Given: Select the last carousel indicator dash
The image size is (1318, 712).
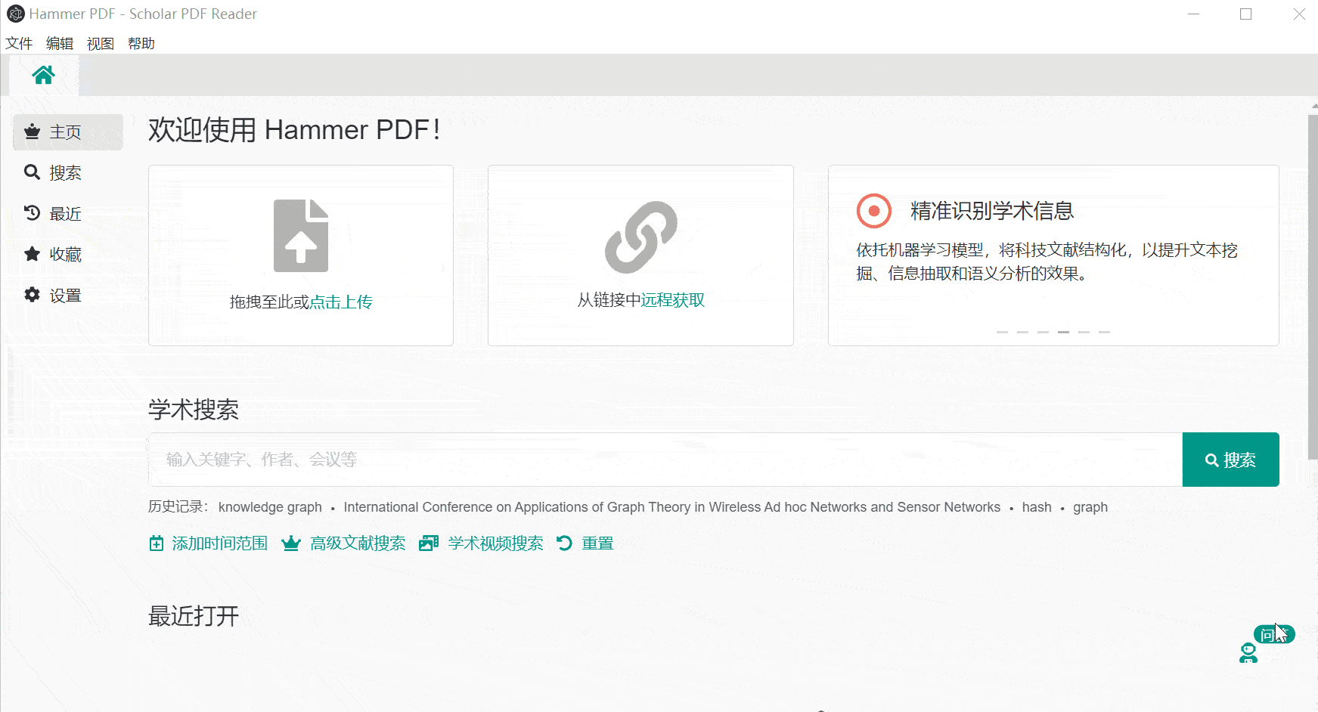Looking at the screenshot, I should pos(1104,332).
